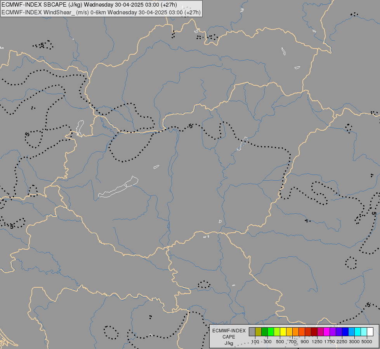Click the WindShear 0-6km title line
Screen dimensions: 380x349
101,12
